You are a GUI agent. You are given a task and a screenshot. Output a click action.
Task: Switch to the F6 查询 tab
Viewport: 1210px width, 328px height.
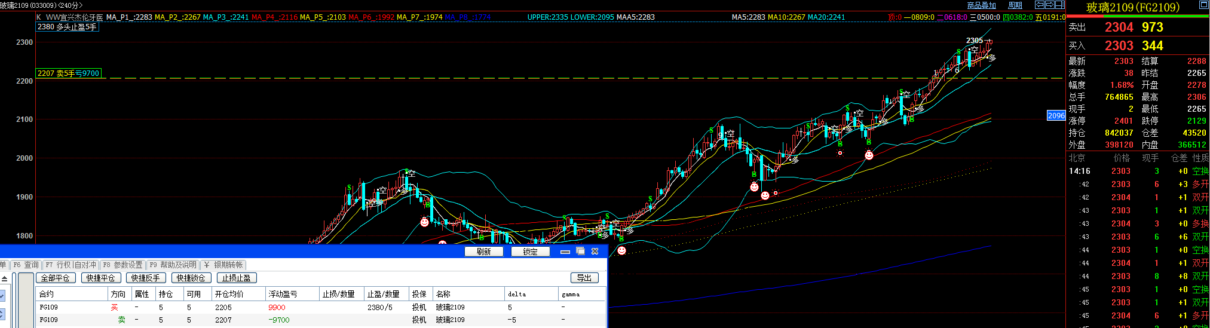[x=26, y=265]
